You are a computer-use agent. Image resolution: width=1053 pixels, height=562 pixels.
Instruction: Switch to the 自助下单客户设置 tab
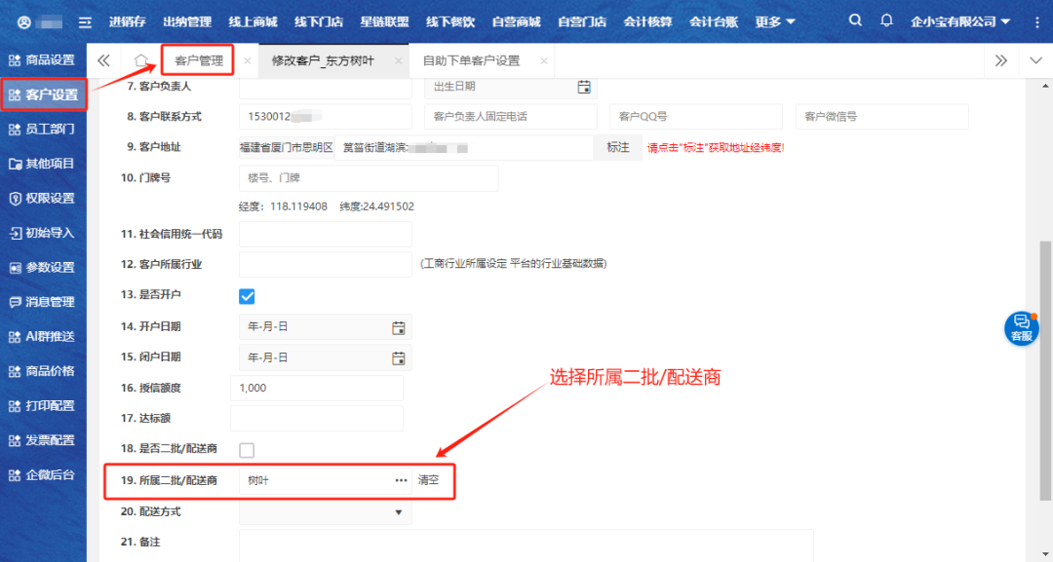point(471,60)
